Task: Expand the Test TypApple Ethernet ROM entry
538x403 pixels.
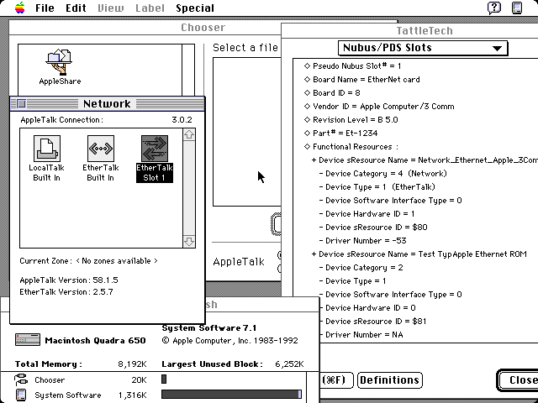Action: click(314, 254)
